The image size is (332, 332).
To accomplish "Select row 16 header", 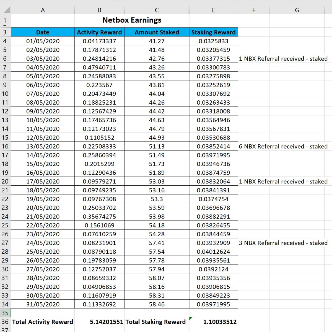I will pos(5,146).
